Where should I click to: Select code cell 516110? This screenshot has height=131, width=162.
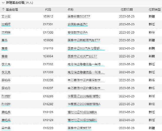(48, 48)
